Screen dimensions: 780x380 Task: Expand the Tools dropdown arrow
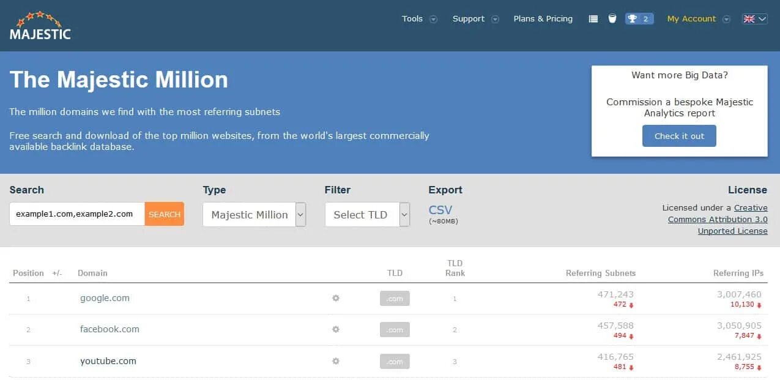tap(434, 19)
